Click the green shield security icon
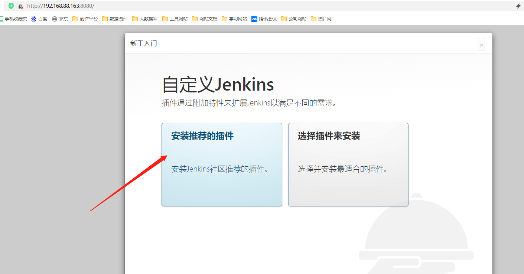 pyautogui.click(x=11, y=6)
